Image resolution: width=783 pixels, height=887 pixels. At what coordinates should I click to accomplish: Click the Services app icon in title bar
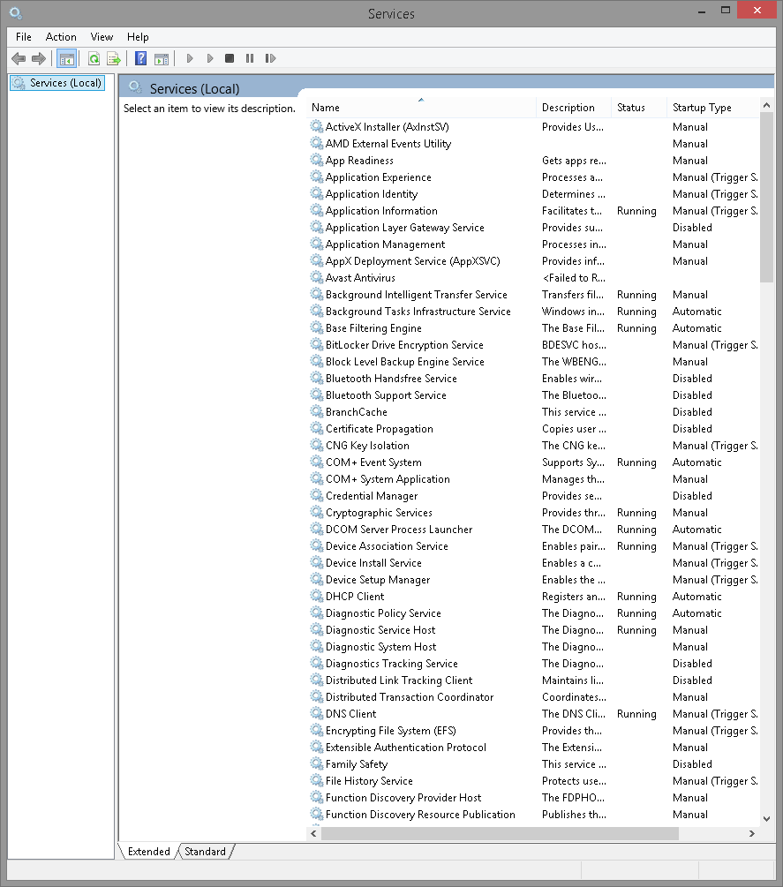[x=16, y=12]
